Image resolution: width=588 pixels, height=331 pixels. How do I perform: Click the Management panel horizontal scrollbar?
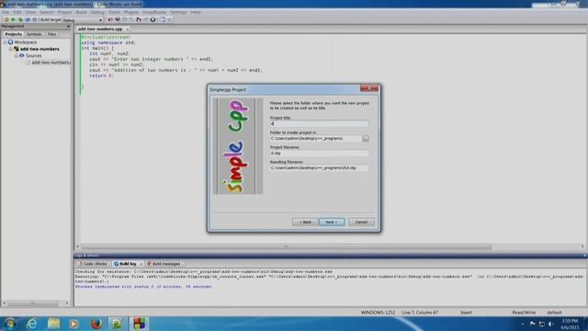click(33, 302)
